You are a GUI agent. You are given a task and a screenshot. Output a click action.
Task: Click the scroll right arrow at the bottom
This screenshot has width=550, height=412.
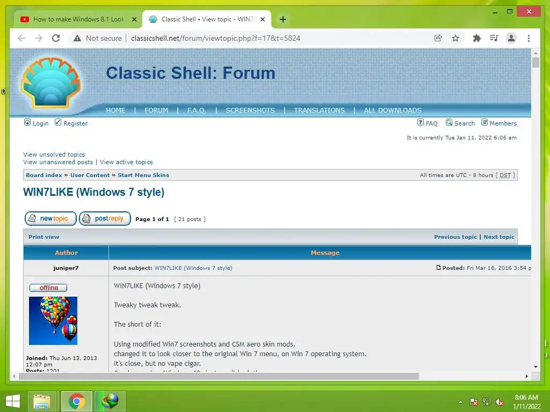click(x=526, y=376)
